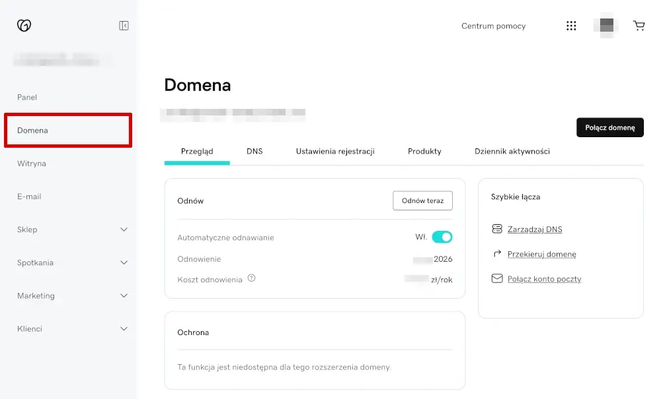Open the Ustawienia rejestracji tab

pos(335,151)
